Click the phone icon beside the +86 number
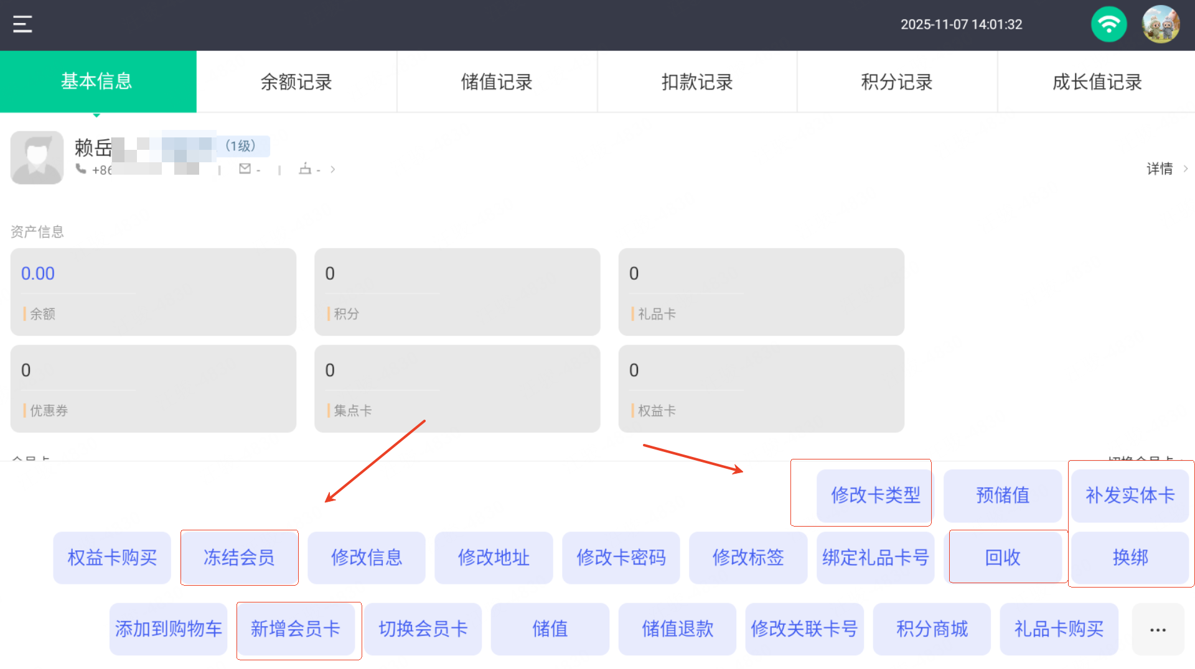This screenshot has height=669, width=1195. click(81, 168)
